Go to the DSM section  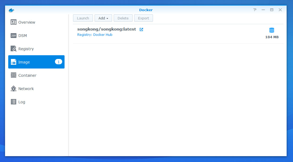pyautogui.click(x=36, y=36)
